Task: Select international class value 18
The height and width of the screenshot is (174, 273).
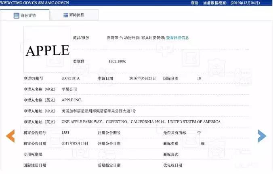Action: (x=199, y=78)
